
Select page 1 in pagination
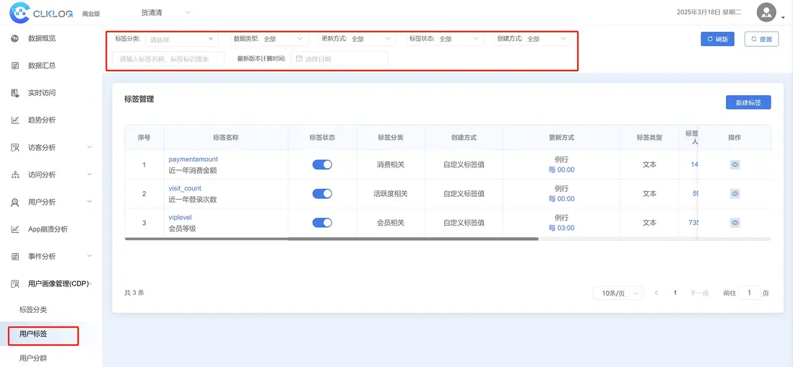[x=675, y=293]
